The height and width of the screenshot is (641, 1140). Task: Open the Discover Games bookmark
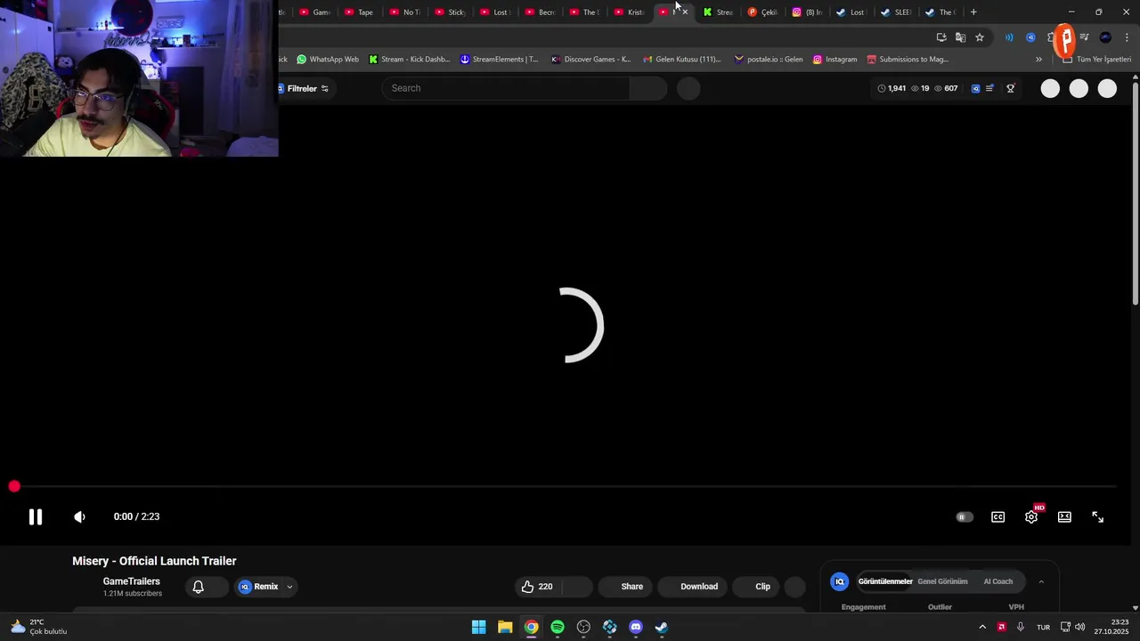point(591,60)
